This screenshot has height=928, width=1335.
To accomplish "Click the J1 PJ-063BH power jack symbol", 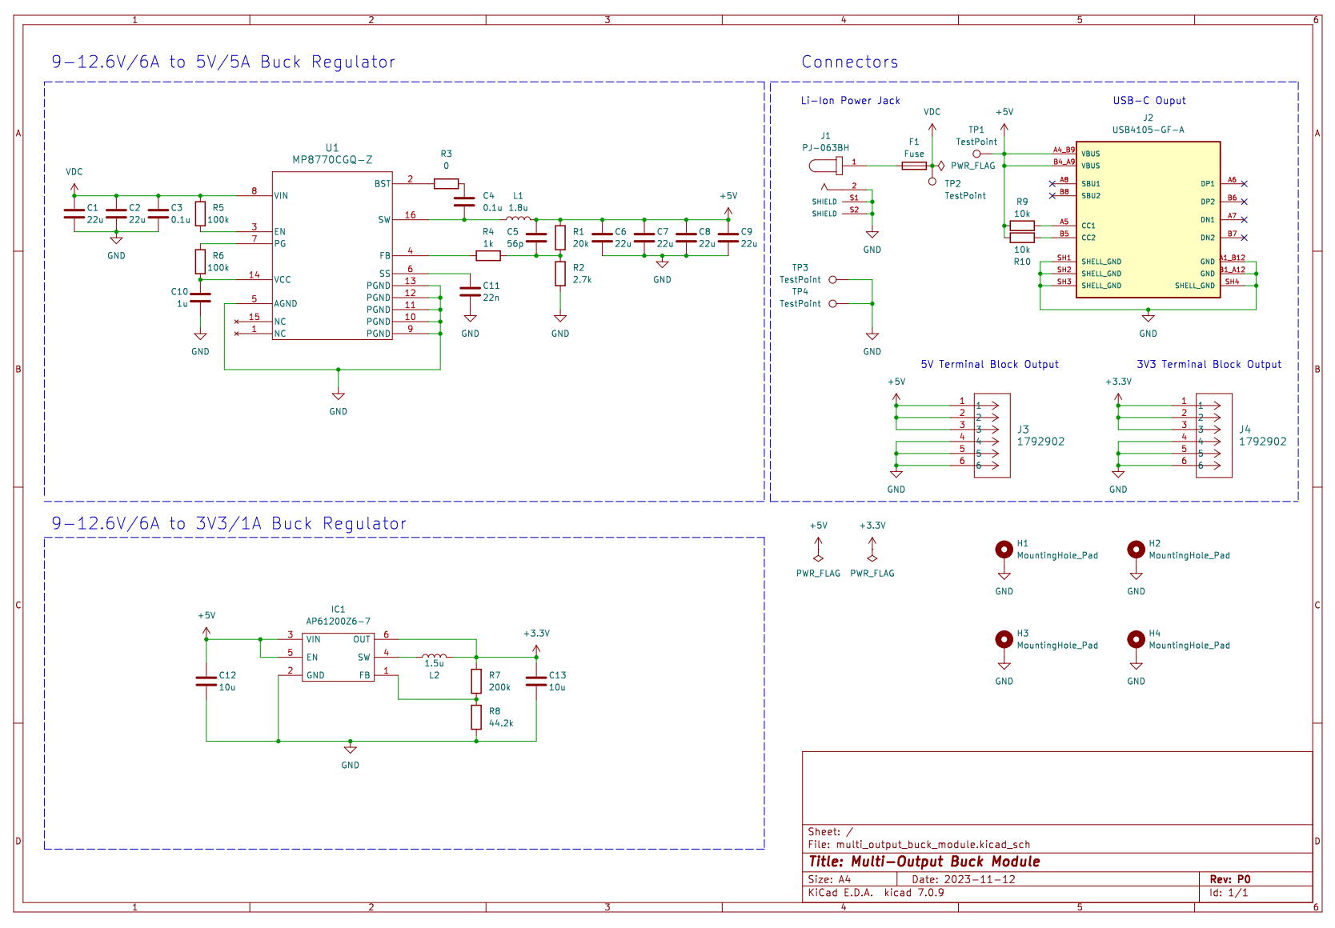I will pyautogui.click(x=826, y=166).
